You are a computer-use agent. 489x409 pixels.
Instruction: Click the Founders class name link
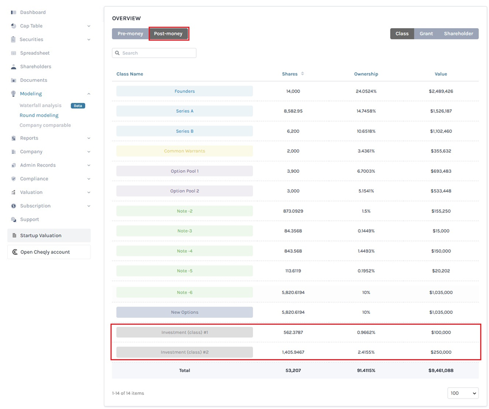tap(184, 92)
